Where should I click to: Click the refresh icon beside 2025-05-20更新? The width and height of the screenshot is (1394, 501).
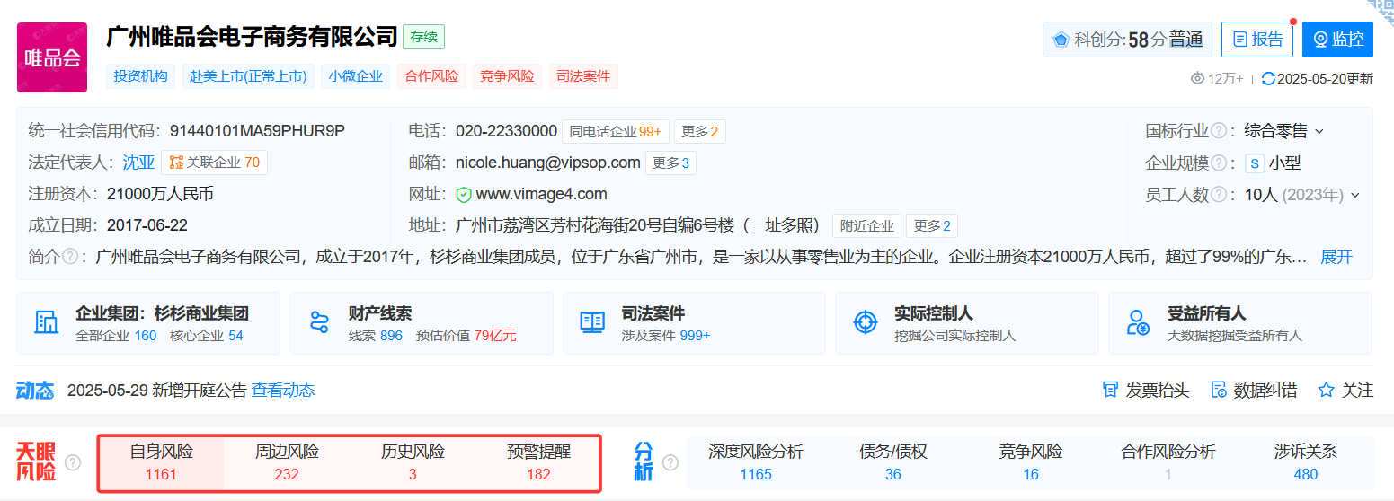[1268, 78]
